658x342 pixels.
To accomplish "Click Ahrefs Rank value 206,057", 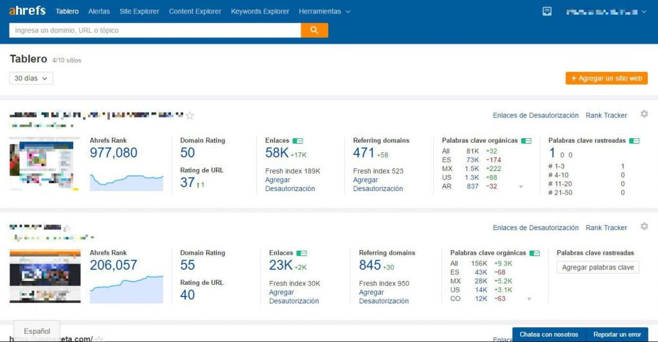I will pyautogui.click(x=113, y=265).
